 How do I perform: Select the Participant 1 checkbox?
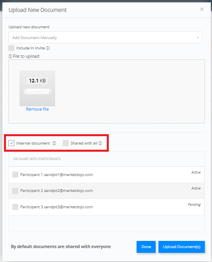click(15, 175)
